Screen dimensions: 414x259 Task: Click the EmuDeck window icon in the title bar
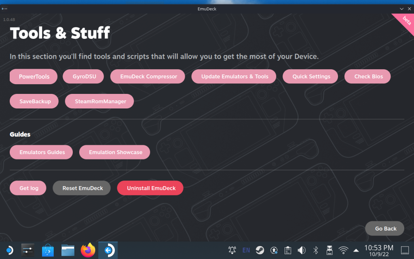click(x=4, y=9)
